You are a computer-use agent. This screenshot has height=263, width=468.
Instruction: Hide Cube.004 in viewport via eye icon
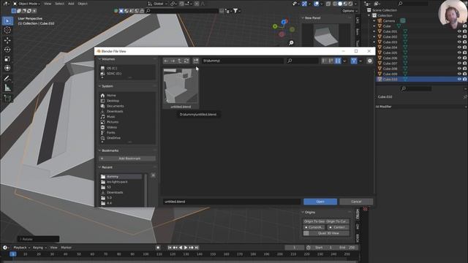click(x=459, y=47)
